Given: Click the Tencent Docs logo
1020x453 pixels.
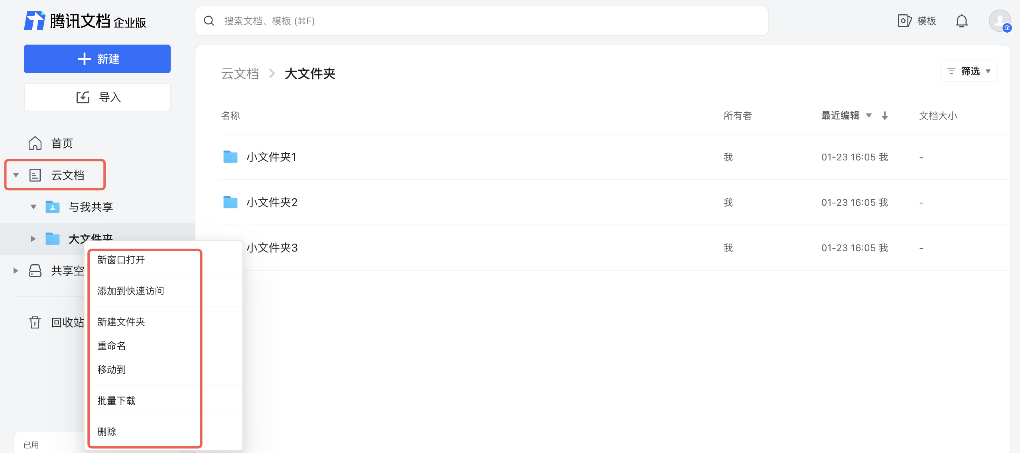Looking at the screenshot, I should pos(34,21).
